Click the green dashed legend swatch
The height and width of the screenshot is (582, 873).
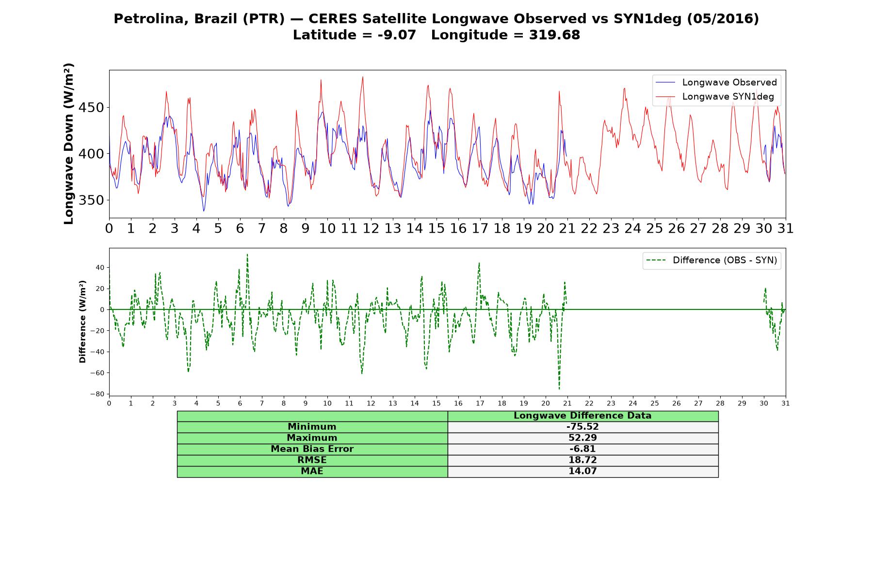(656, 260)
